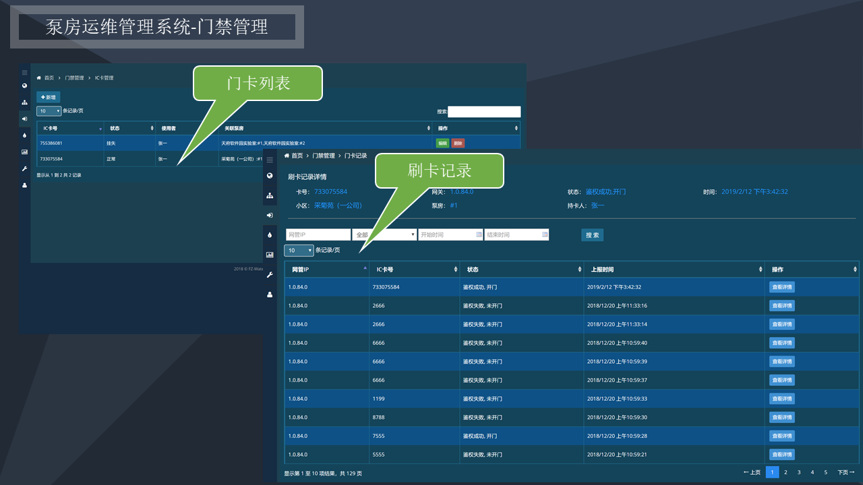Click sitemap icon in IC卡管理 sidebar
This screenshot has height=485, width=863.
click(x=24, y=102)
